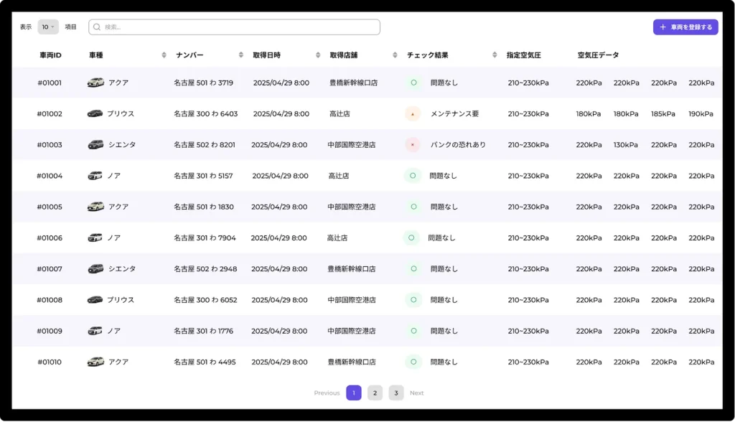The height and width of the screenshot is (422, 735).
Task: Toggle sorting on the チェック結果 column
Action: tap(494, 53)
